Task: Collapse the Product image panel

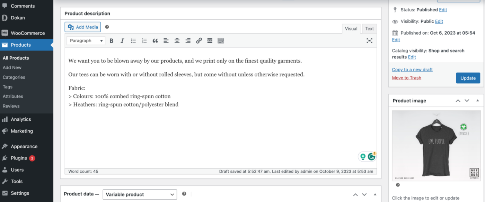Action: (x=478, y=101)
